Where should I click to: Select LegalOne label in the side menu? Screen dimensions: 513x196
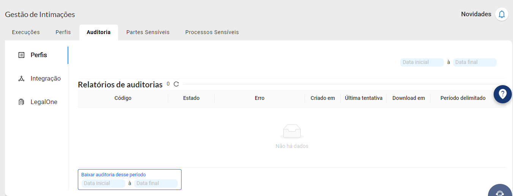pyautogui.click(x=44, y=102)
